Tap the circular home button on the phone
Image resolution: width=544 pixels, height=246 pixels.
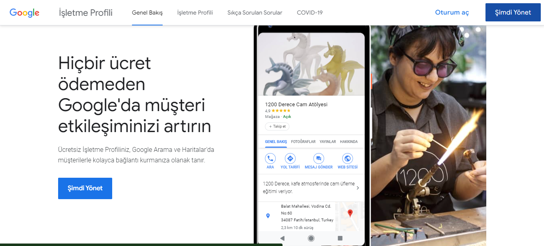[x=311, y=238]
